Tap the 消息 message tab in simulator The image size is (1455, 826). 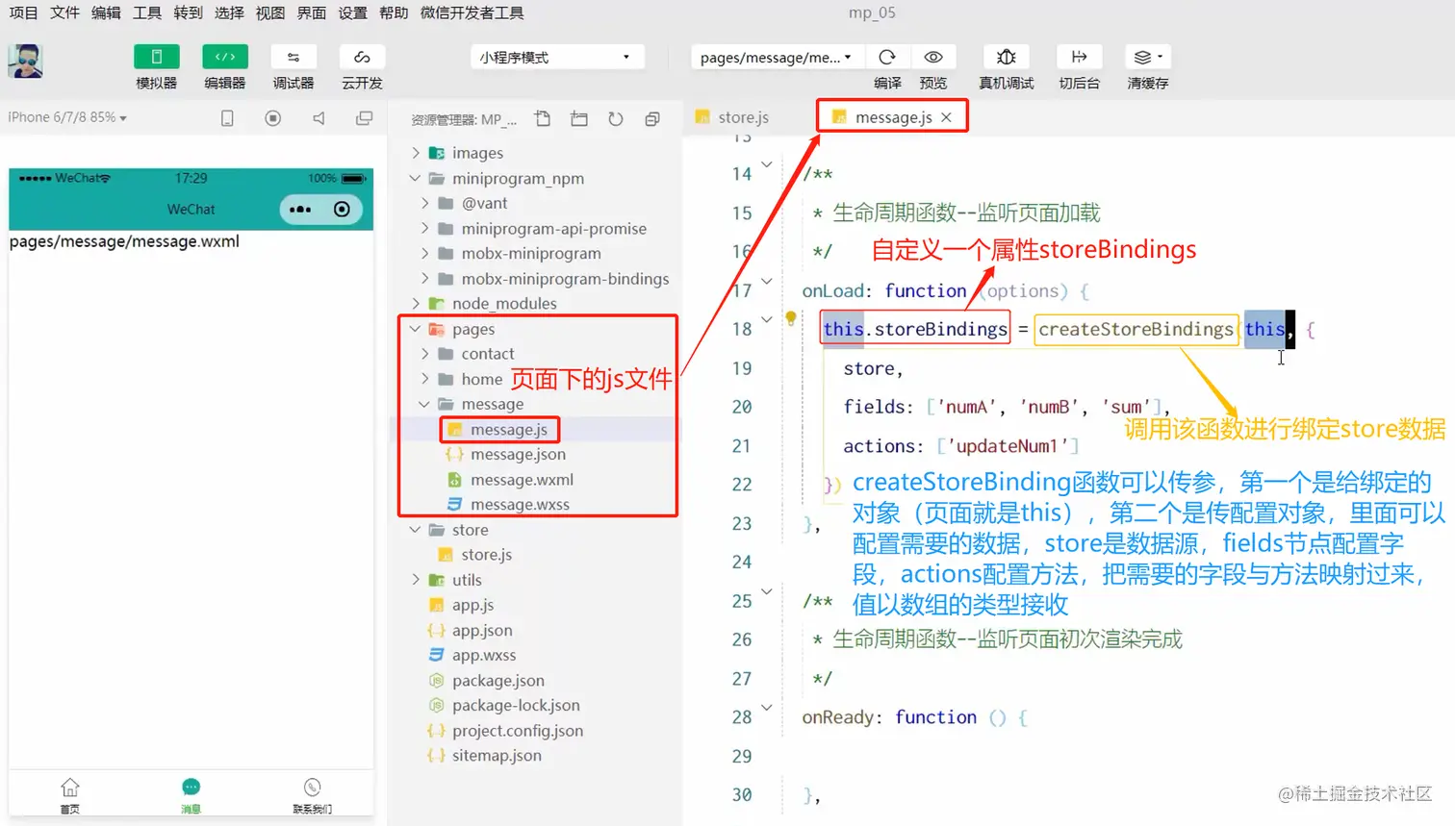[x=191, y=795]
